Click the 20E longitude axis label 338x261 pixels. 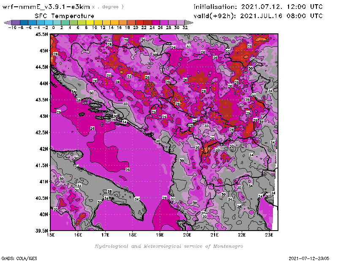click(x=187, y=235)
